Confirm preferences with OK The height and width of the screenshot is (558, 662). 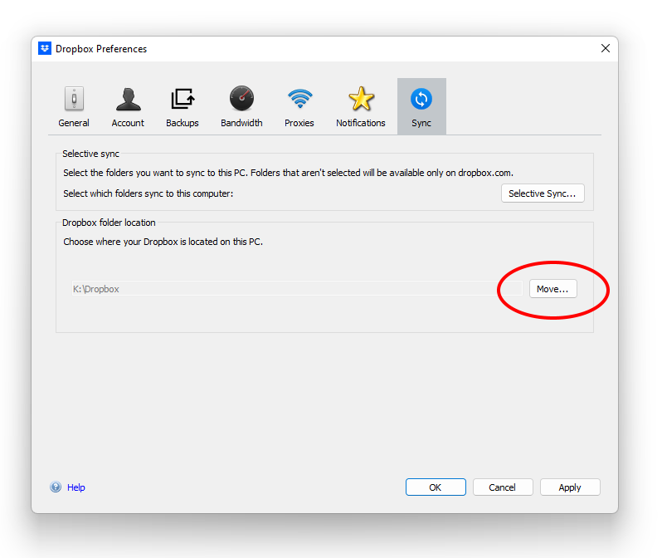[436, 487]
